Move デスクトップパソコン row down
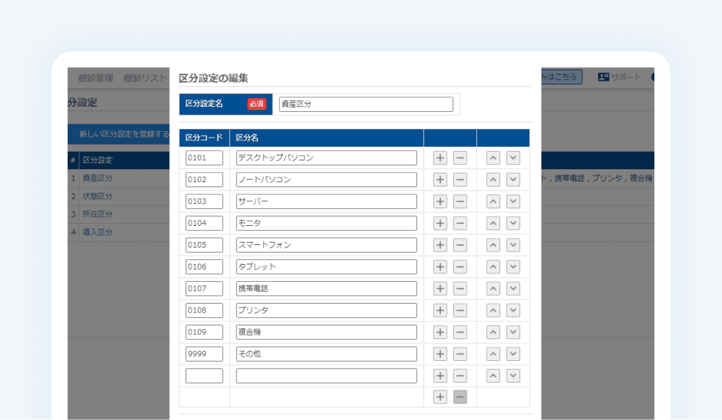722x420 pixels. 513,158
